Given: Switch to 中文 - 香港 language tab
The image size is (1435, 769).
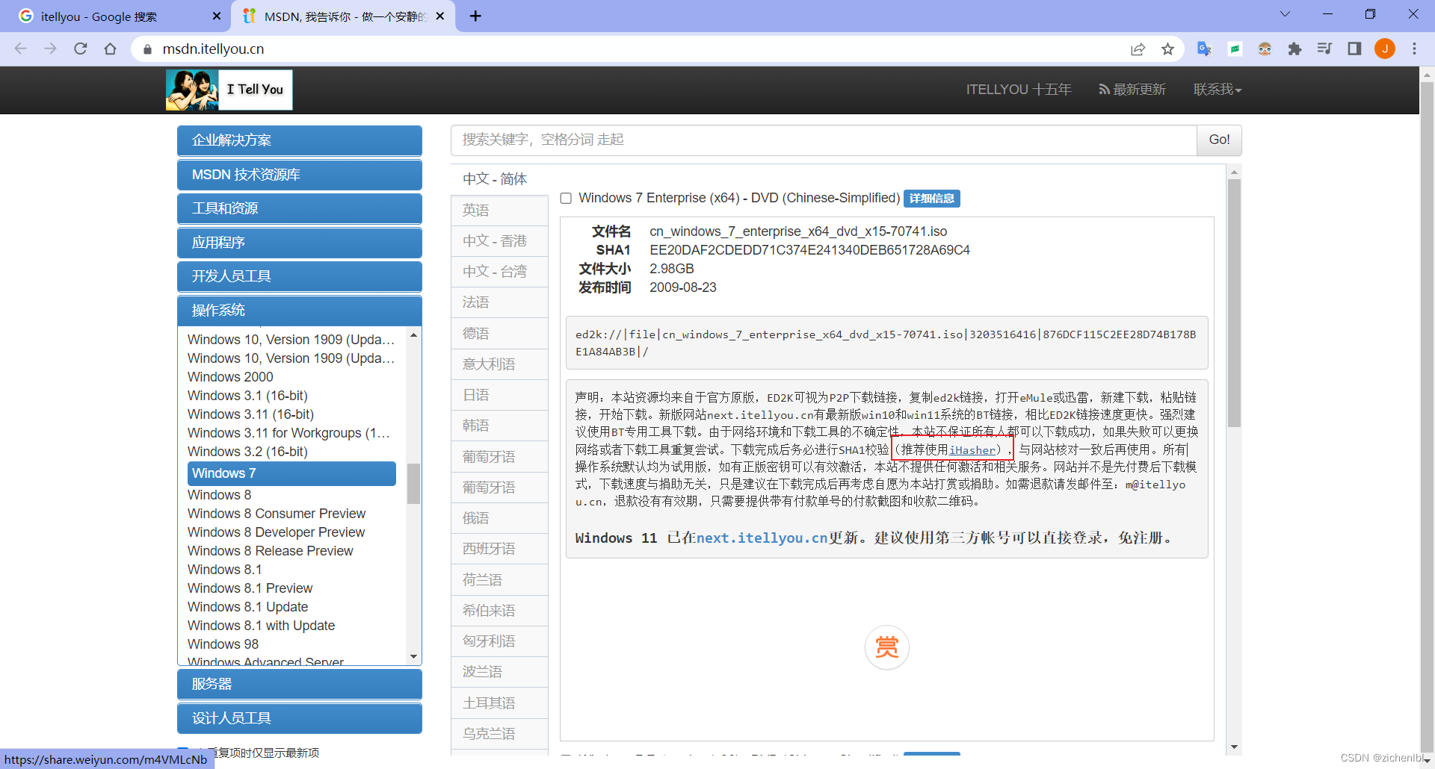Looking at the screenshot, I should click(x=499, y=241).
